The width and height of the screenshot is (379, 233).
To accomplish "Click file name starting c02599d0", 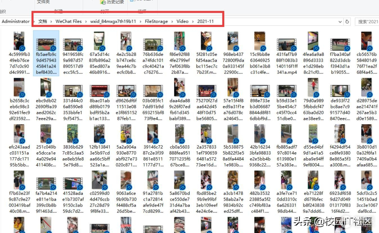I will 100,202.
